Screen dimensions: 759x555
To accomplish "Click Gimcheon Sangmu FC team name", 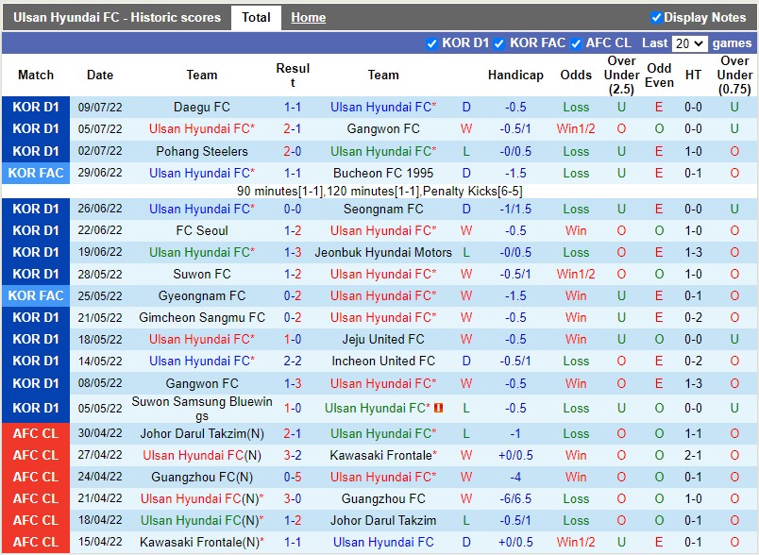I will [x=202, y=317].
